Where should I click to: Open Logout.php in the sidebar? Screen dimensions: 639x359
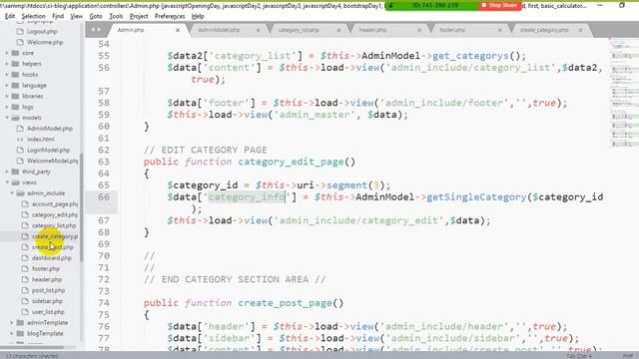point(42,31)
